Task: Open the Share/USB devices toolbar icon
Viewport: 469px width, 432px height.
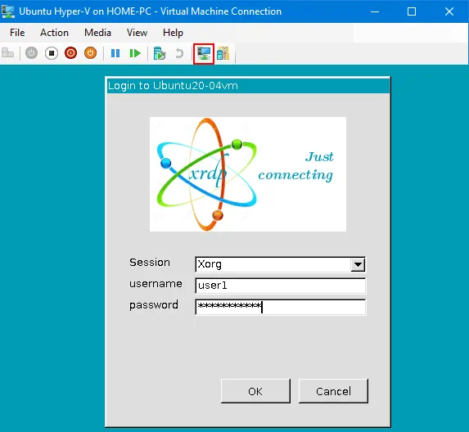Action: click(x=223, y=53)
